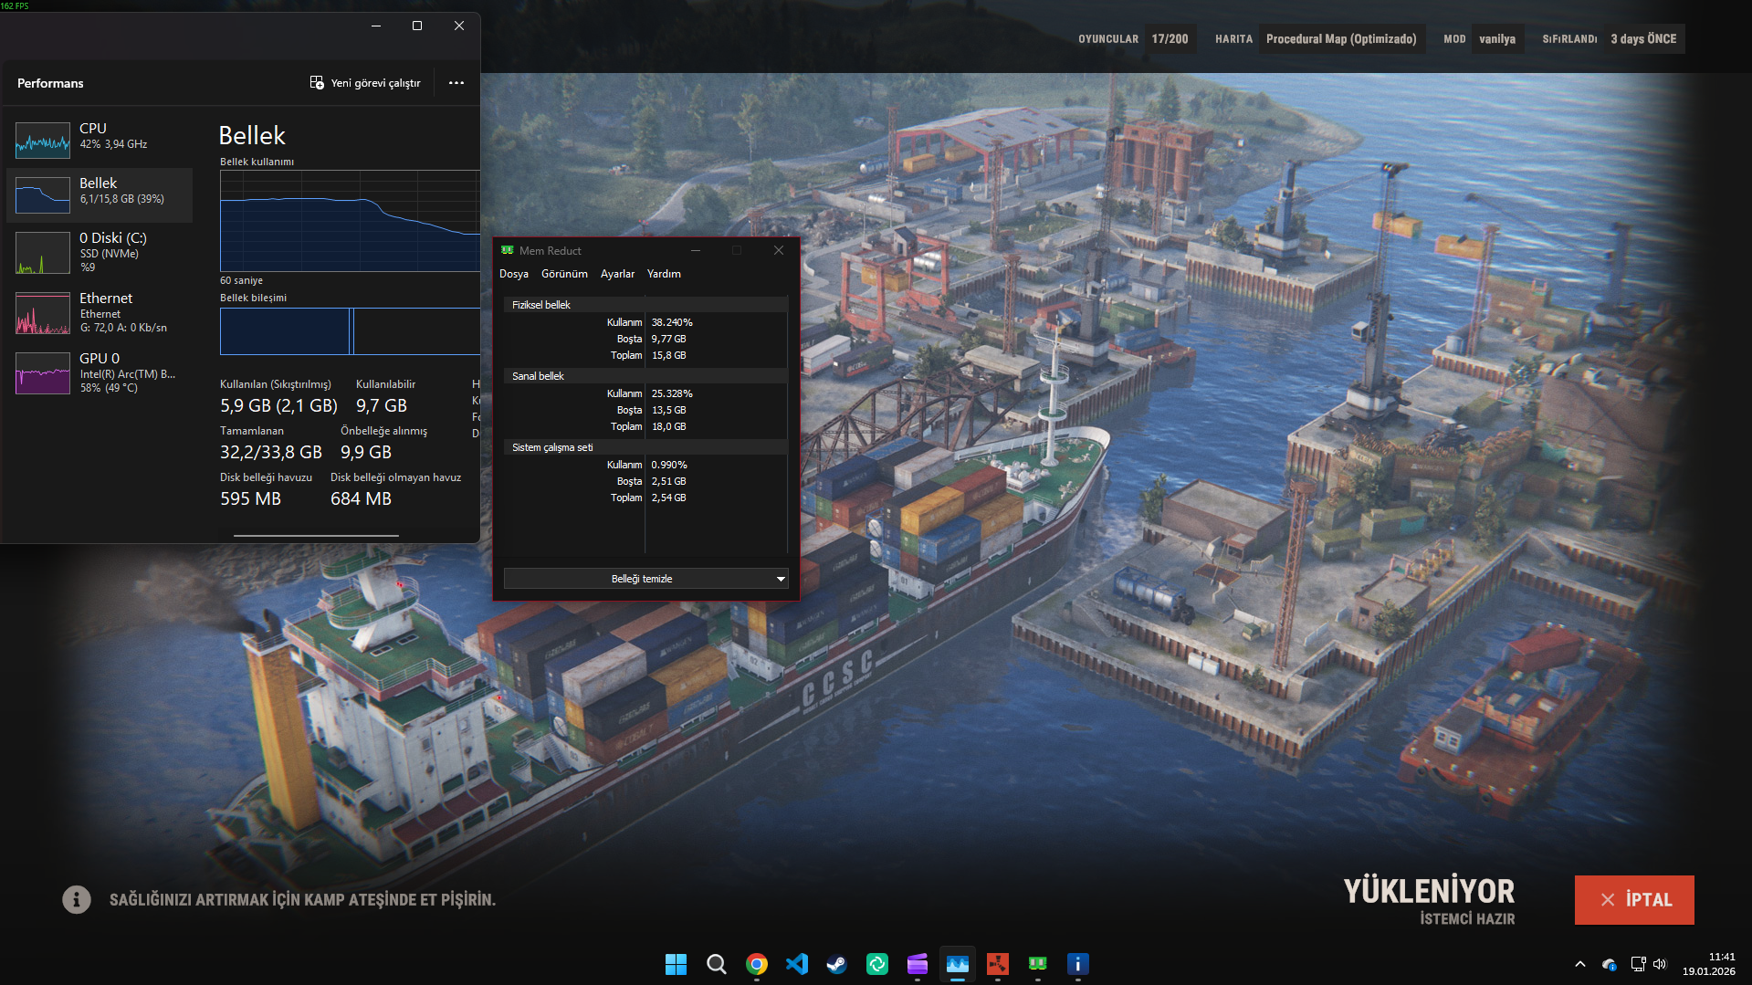Click the 9,9 GB cached memory value
1752x985 pixels.
pos(366,452)
